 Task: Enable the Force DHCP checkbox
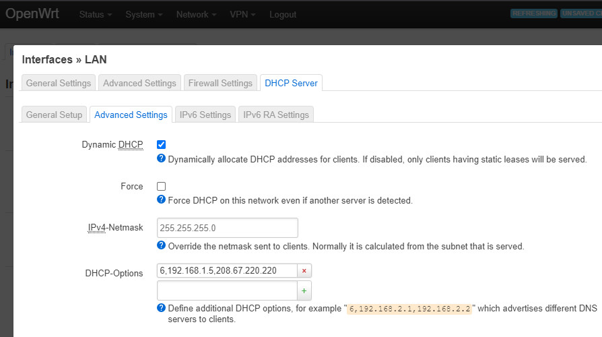161,186
